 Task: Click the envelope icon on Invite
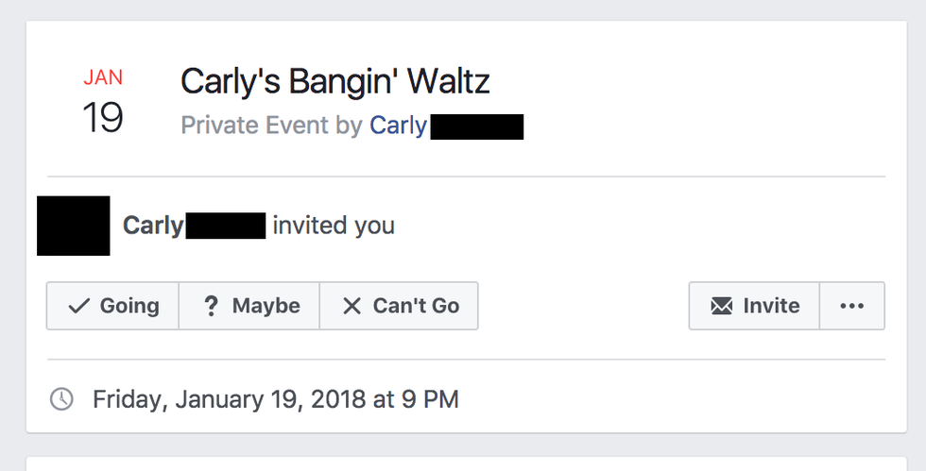(722, 306)
